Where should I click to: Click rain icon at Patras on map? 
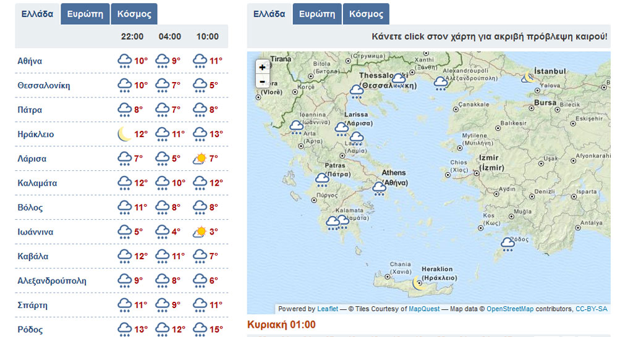tap(322, 180)
